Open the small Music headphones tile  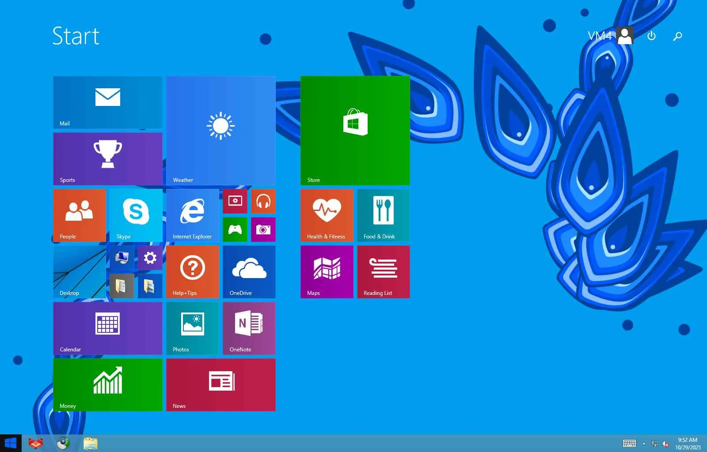263,201
